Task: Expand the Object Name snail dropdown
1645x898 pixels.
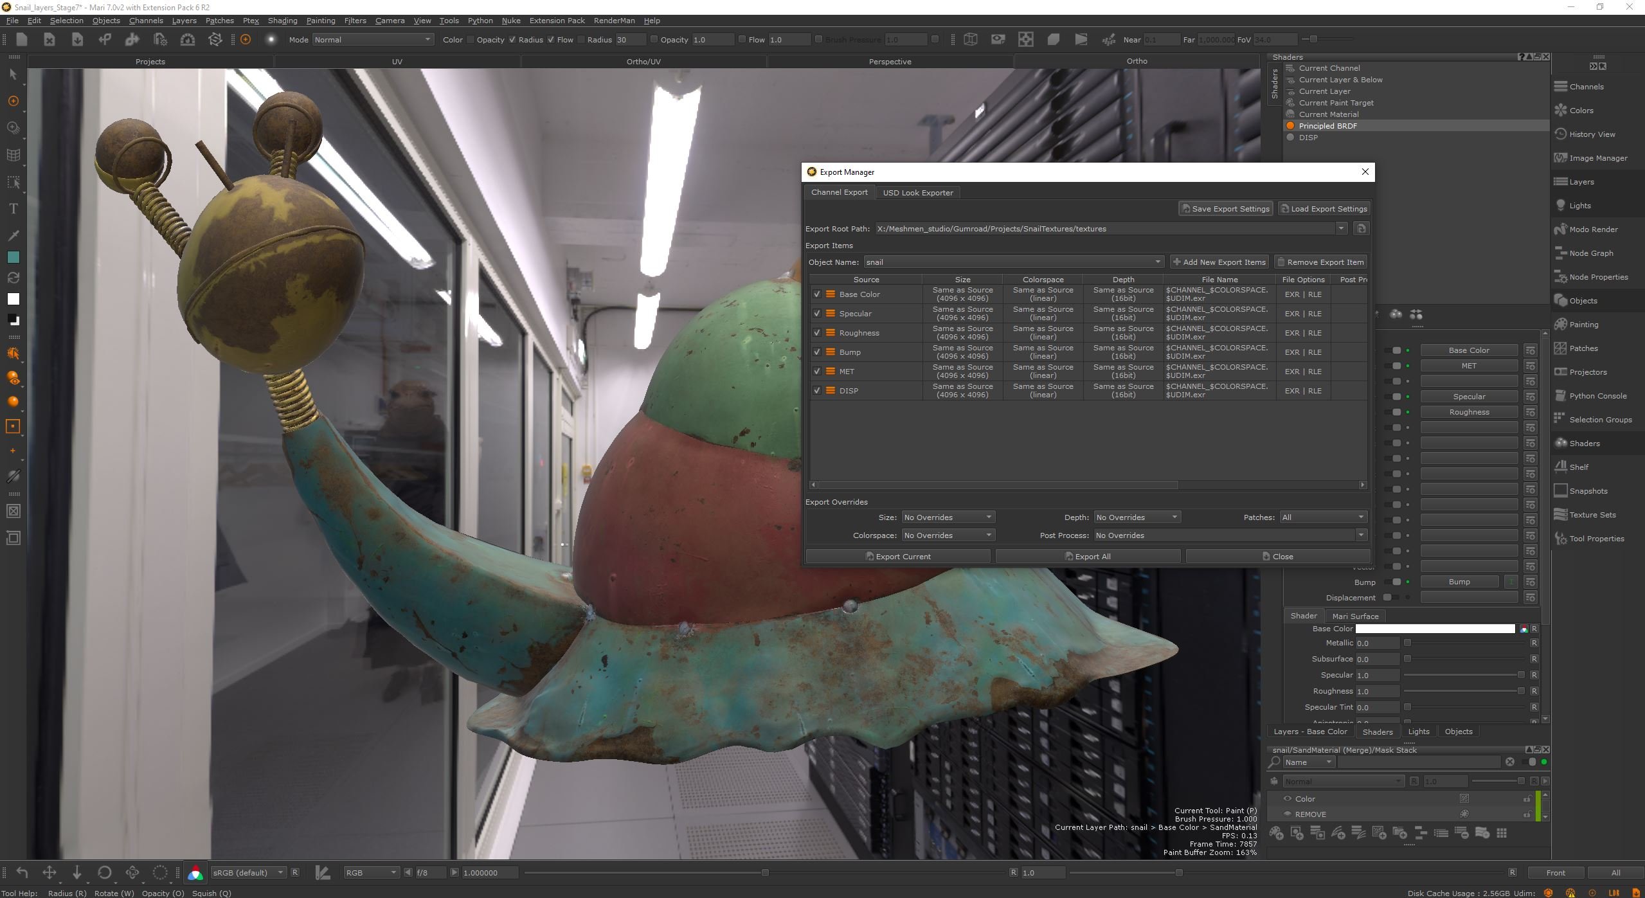Action: [x=1157, y=262]
